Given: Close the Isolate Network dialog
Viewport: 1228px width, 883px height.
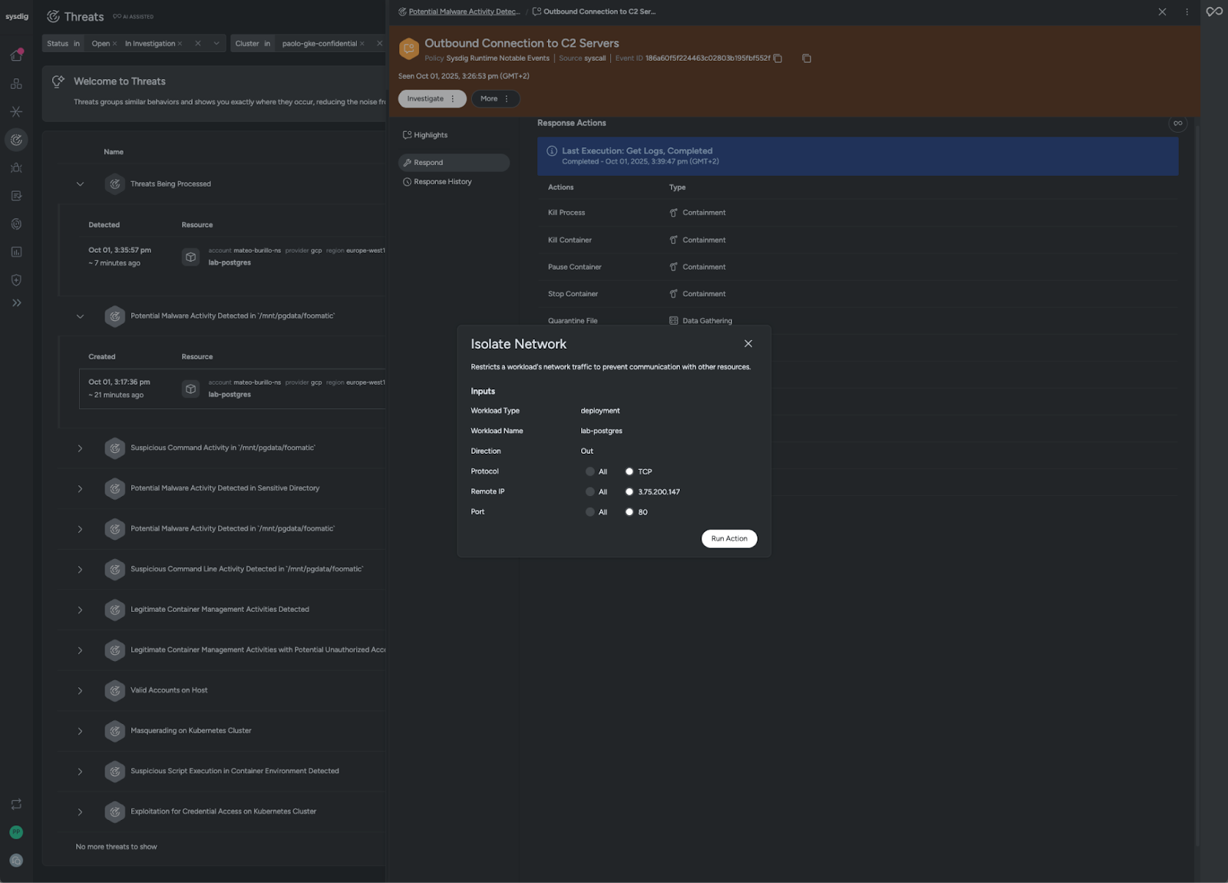Looking at the screenshot, I should click(x=748, y=344).
